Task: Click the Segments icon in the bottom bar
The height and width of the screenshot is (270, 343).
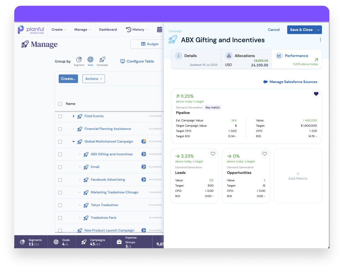Action: pyautogui.click(x=22, y=242)
